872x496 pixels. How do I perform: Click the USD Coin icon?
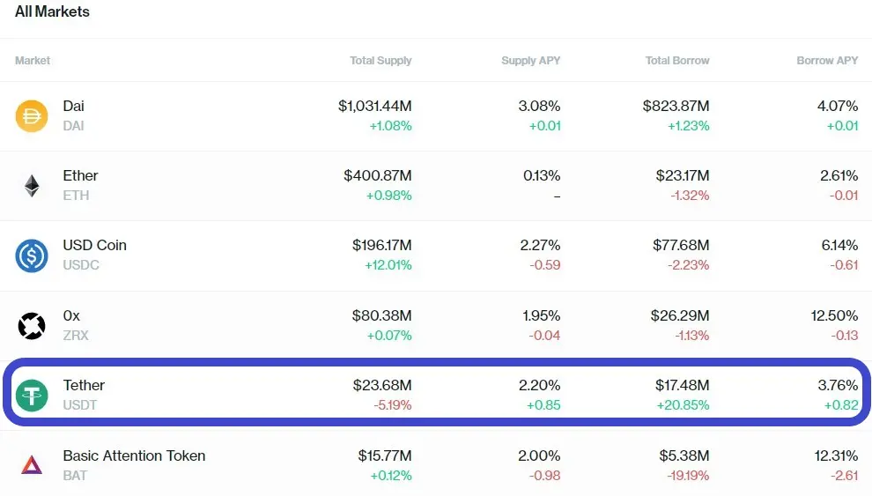coord(32,255)
